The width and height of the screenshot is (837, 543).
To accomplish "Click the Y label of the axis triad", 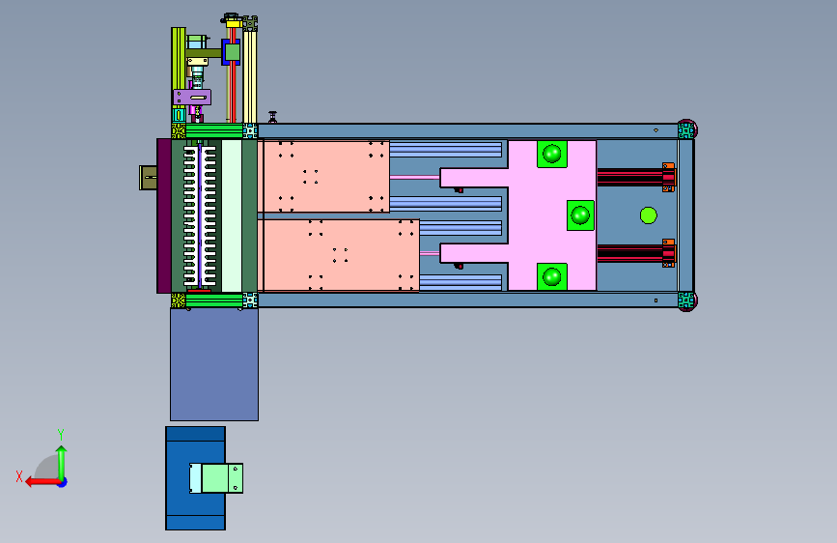I will (x=61, y=434).
